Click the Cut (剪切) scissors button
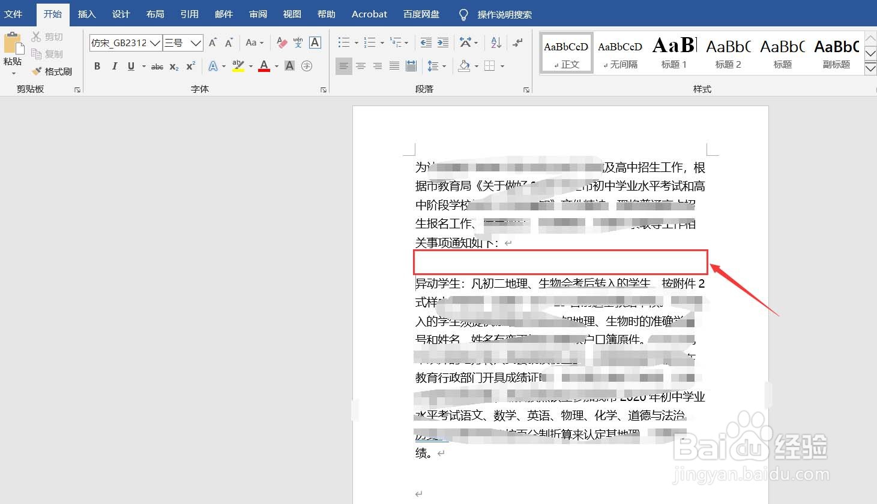877x504 pixels. click(47, 37)
